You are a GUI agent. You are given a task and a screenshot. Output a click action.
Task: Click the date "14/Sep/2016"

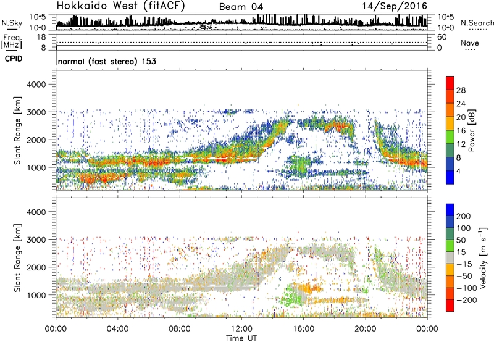point(395,6)
